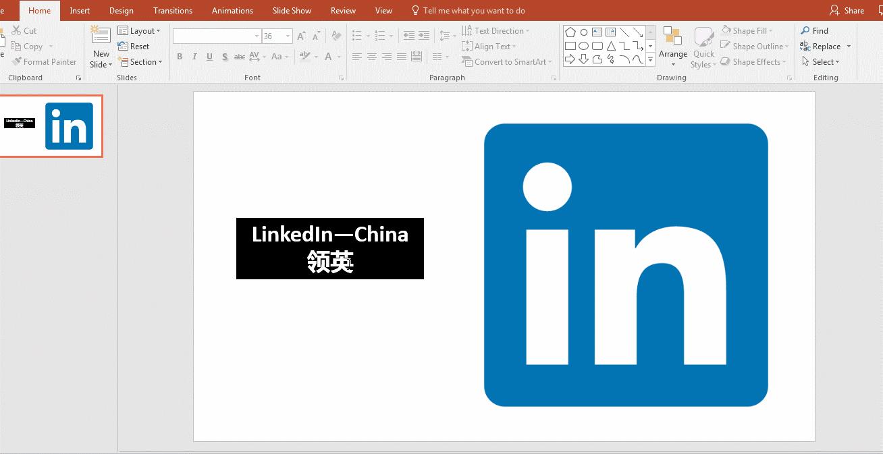Viewport: 883px width, 454px height.
Task: Justify the paragraph text
Action: point(402,57)
